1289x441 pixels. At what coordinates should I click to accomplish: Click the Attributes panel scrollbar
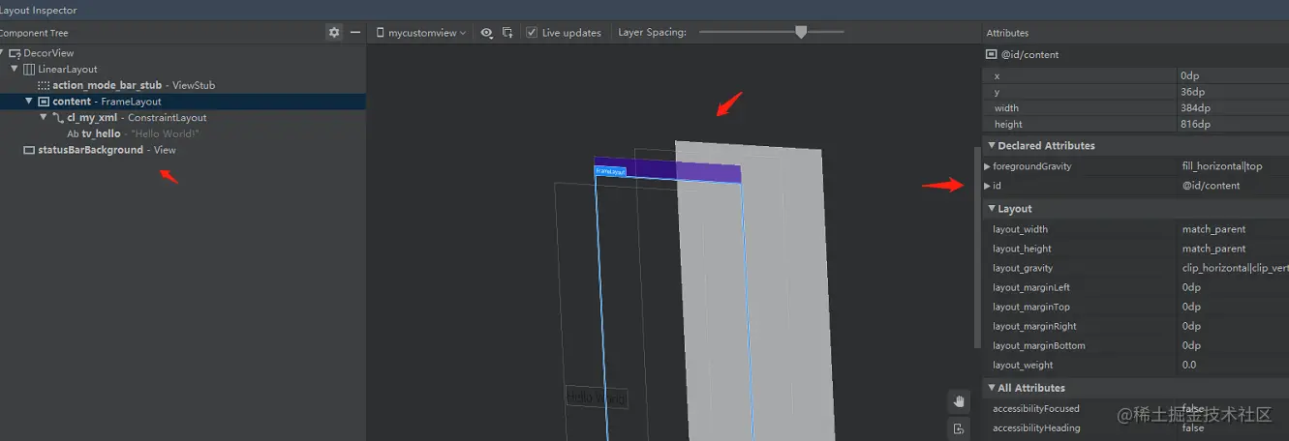[x=976, y=249]
